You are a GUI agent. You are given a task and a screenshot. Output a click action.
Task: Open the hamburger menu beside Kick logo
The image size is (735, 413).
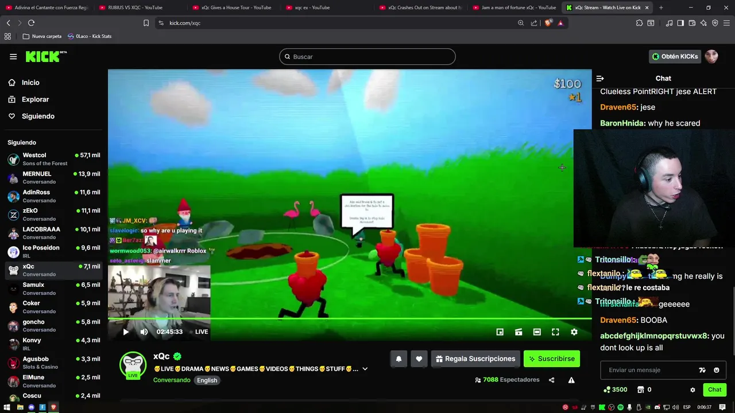(13, 56)
